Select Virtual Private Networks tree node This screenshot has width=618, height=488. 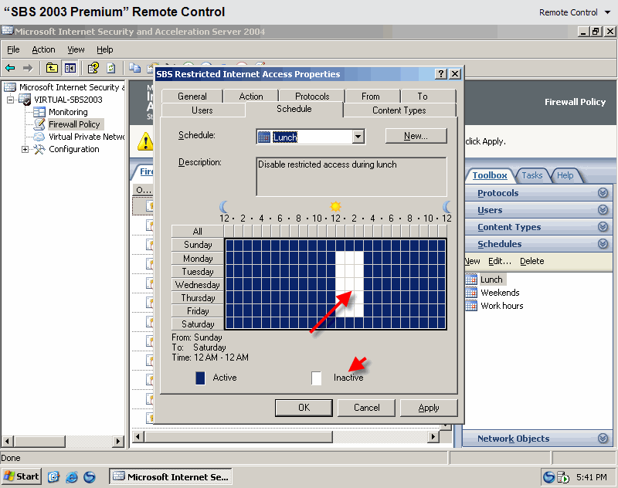[x=87, y=137]
